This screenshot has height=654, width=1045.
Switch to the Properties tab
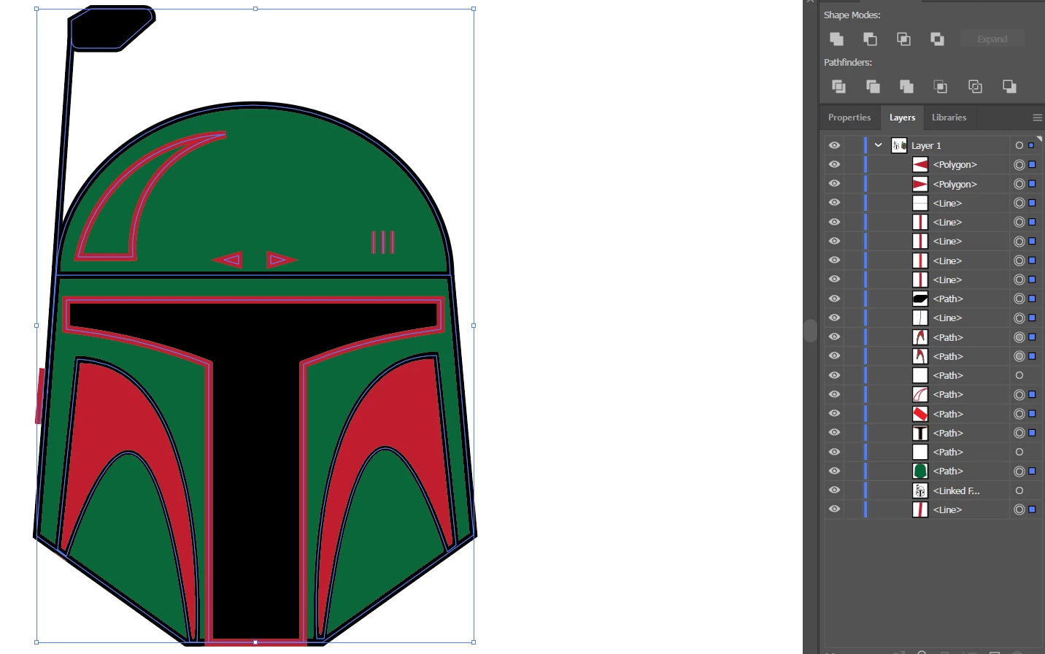(849, 118)
